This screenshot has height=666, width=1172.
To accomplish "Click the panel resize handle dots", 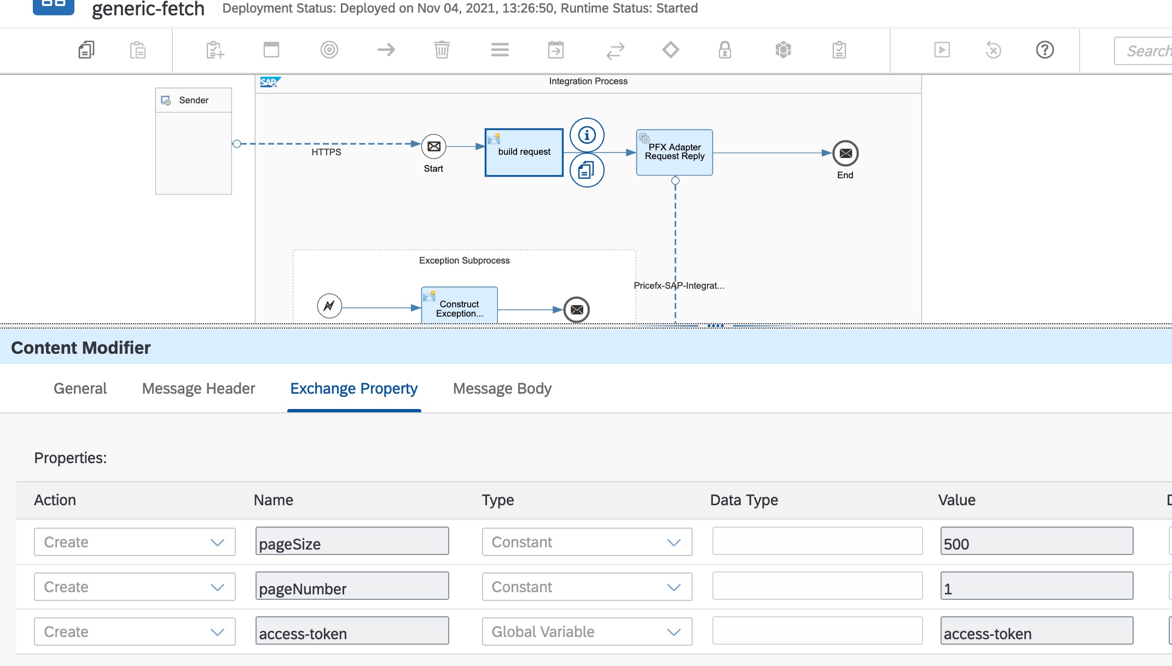I will pyautogui.click(x=715, y=326).
